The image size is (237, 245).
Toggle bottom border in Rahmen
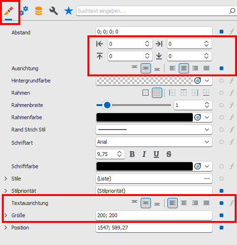click(206, 93)
